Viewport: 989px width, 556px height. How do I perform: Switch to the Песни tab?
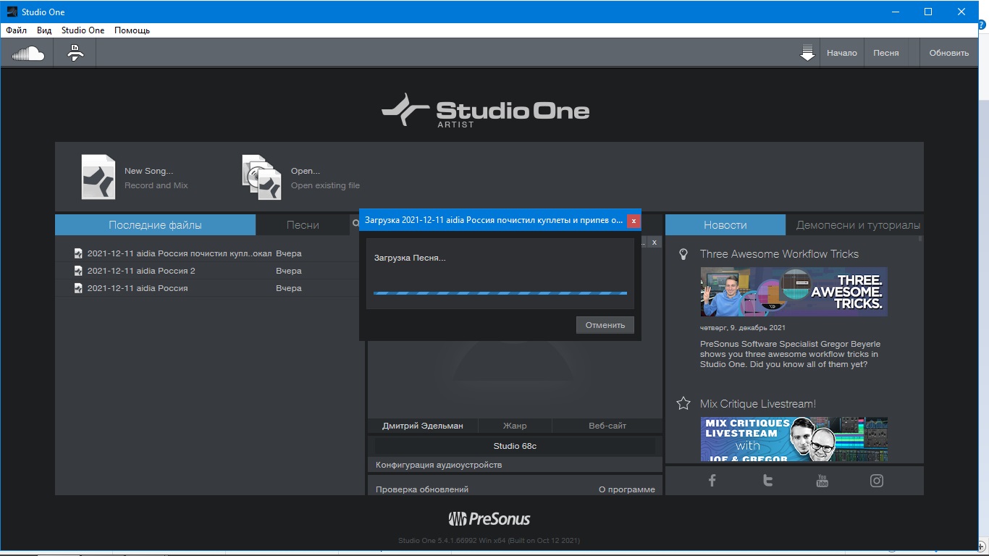pos(303,225)
